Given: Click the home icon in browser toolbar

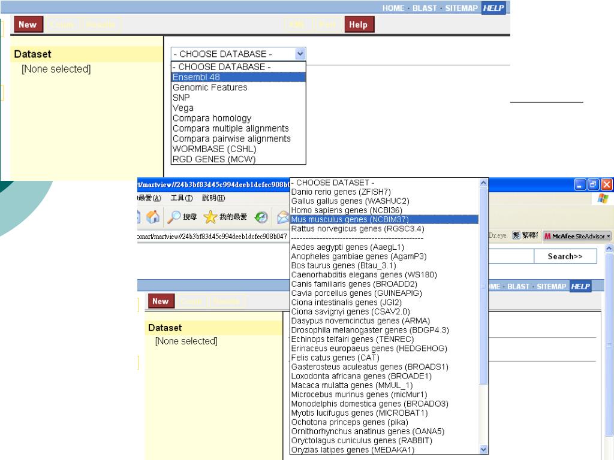Looking at the screenshot, I should 153,216.
